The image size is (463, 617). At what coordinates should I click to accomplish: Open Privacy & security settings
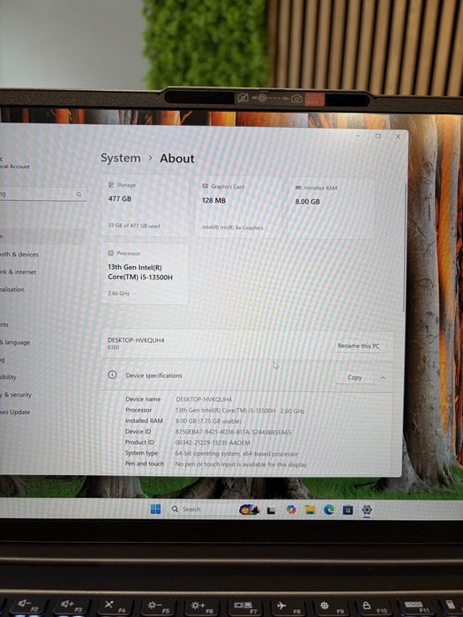point(16,394)
